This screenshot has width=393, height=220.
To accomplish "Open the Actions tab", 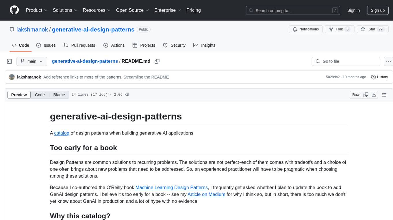I will point(114,45).
